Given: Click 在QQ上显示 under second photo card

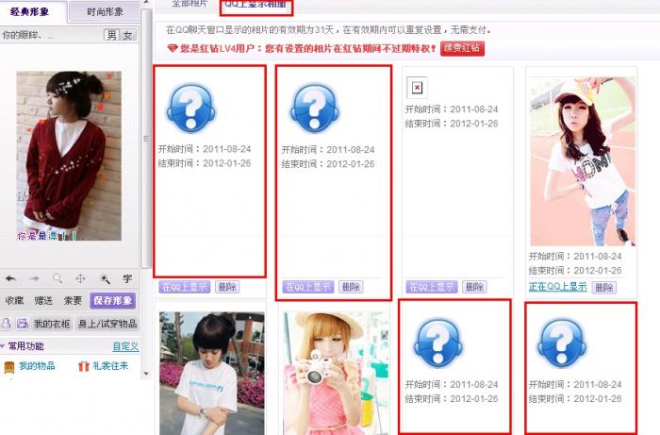Looking at the screenshot, I should point(308,287).
